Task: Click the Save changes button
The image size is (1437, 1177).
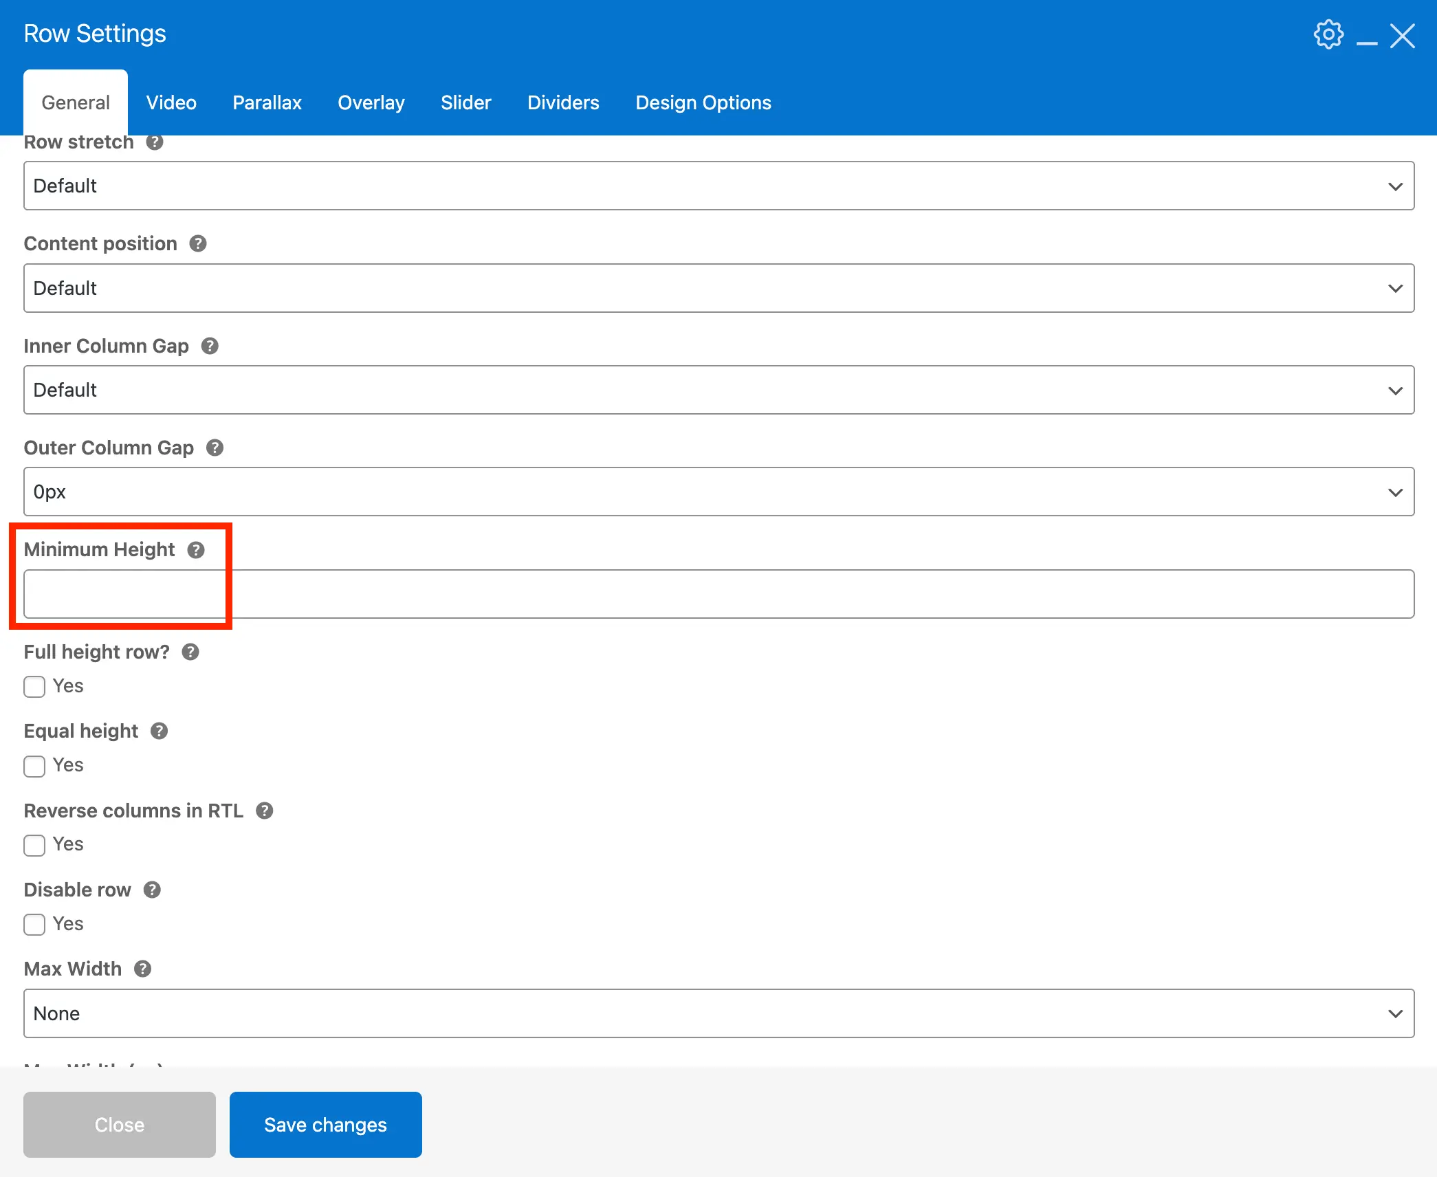Action: tap(325, 1125)
